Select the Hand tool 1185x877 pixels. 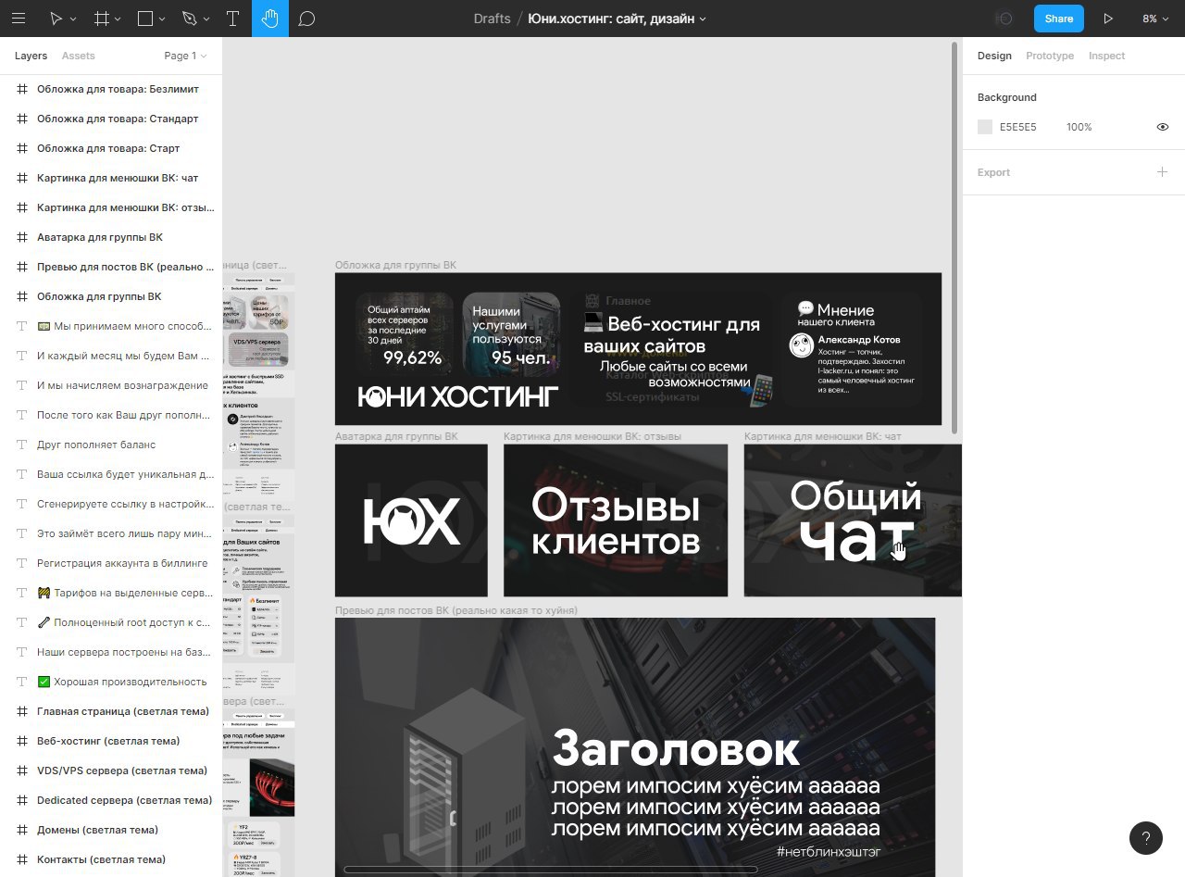pos(270,19)
